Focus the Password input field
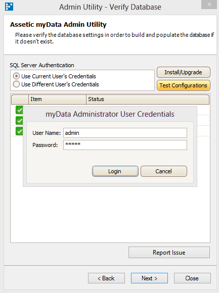The image size is (219, 293). point(125,145)
